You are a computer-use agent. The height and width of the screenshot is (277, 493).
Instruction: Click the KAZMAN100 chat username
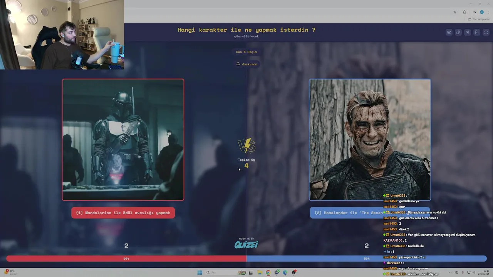pos(392,240)
